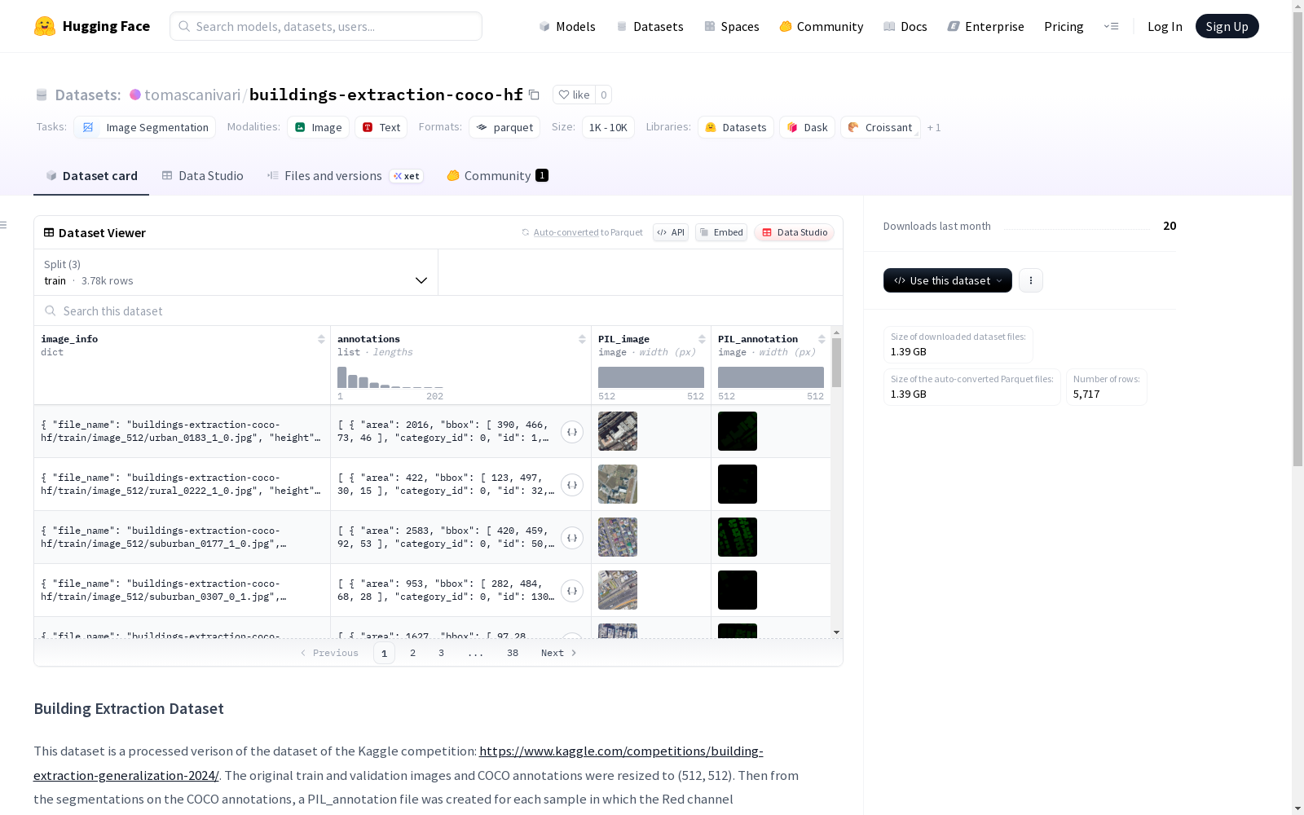Sort by the image_info column icon
Screen dimensions: 1304x815
tap(321, 339)
